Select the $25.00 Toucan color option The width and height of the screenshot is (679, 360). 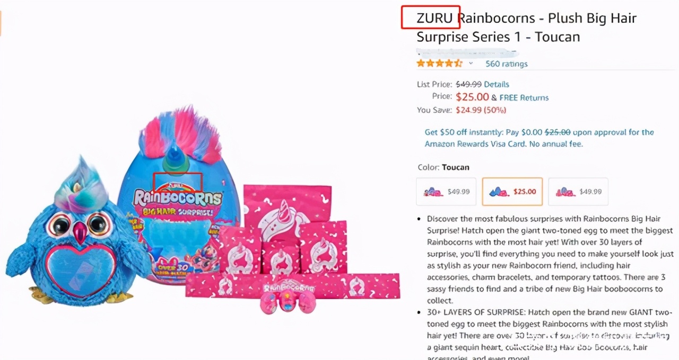[x=512, y=192]
